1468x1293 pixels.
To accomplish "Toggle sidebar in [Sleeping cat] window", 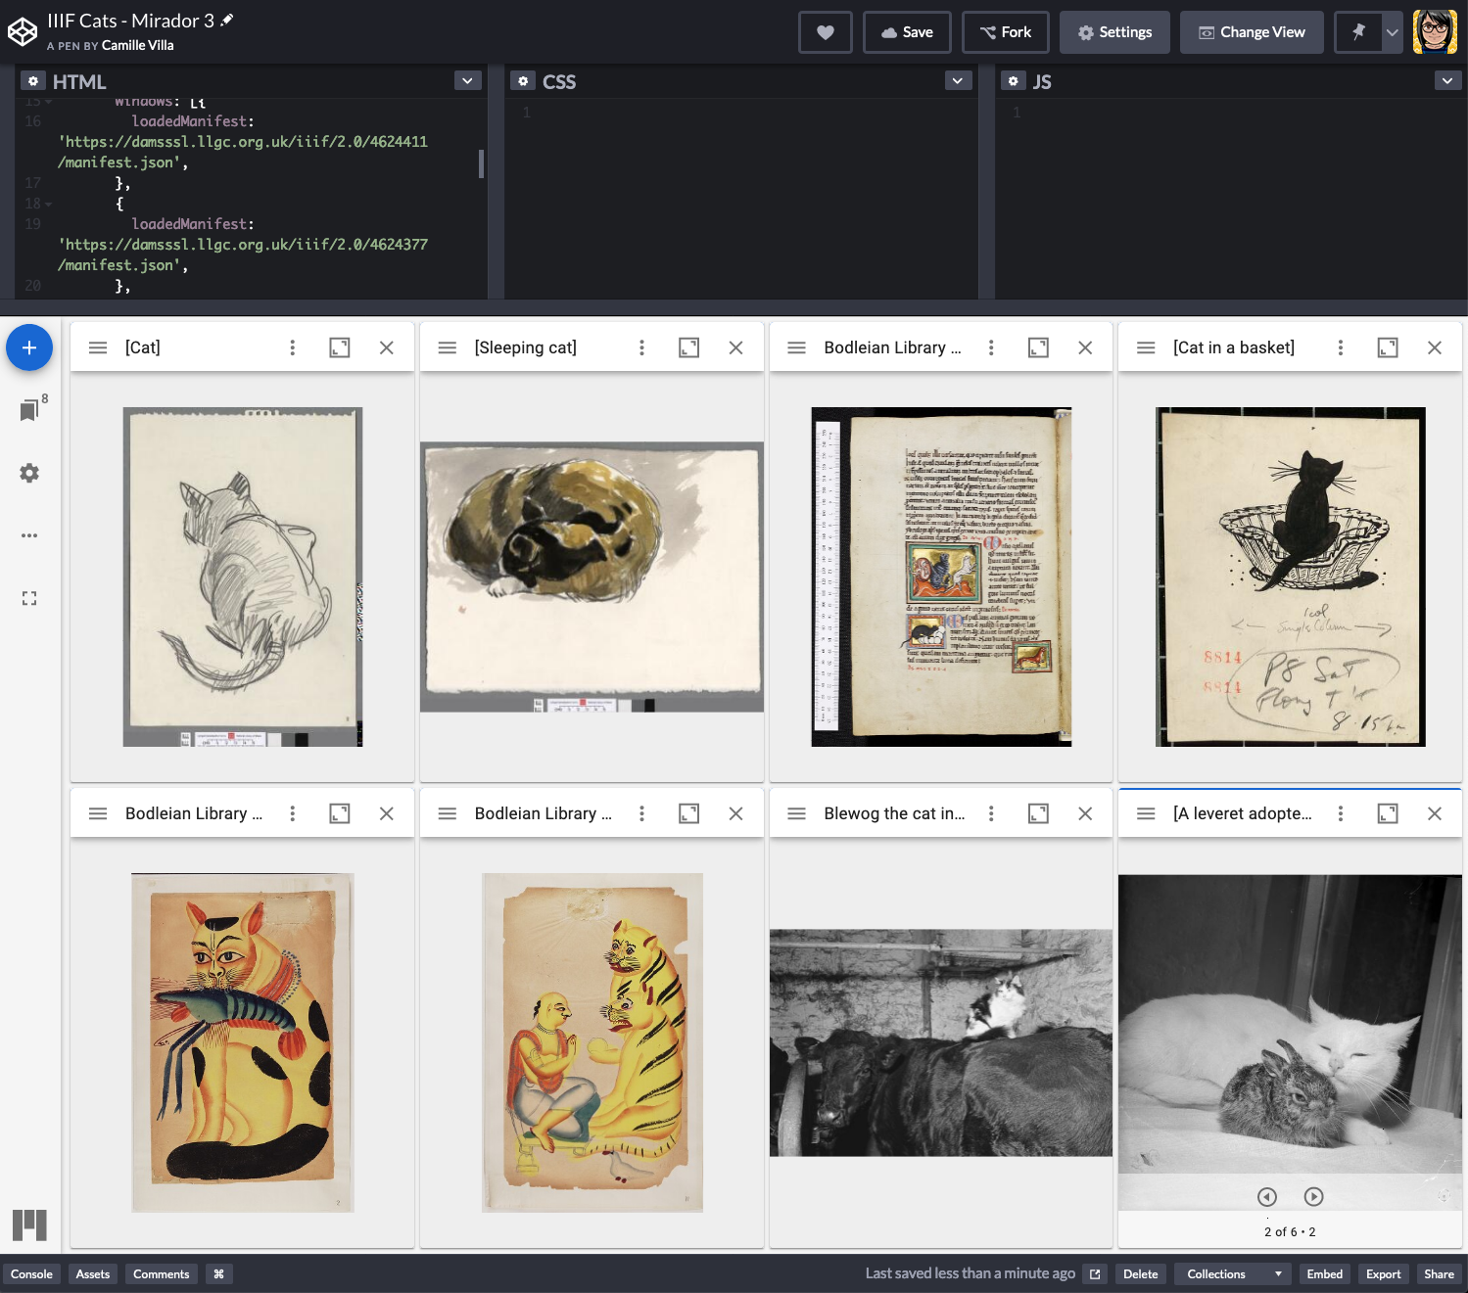I will [448, 347].
